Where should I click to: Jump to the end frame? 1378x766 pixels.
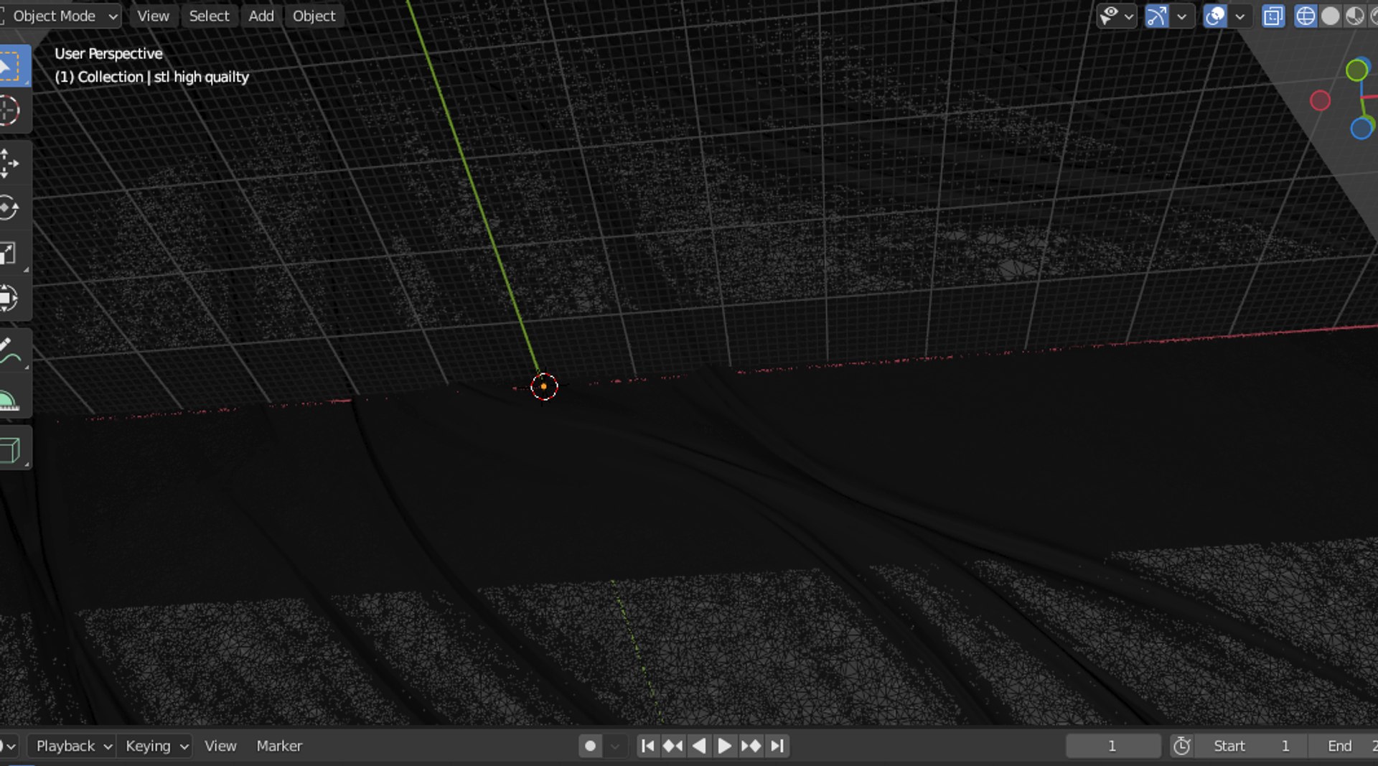pyautogui.click(x=777, y=746)
